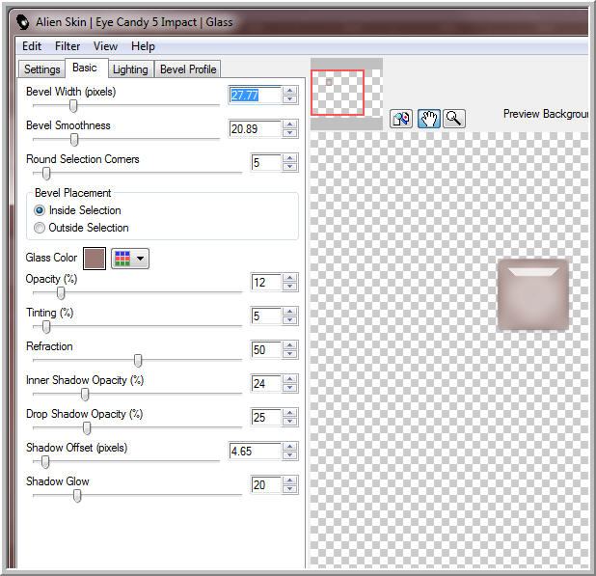Click the Bevel Width slider handle
This screenshot has height=576, width=596.
73,106
